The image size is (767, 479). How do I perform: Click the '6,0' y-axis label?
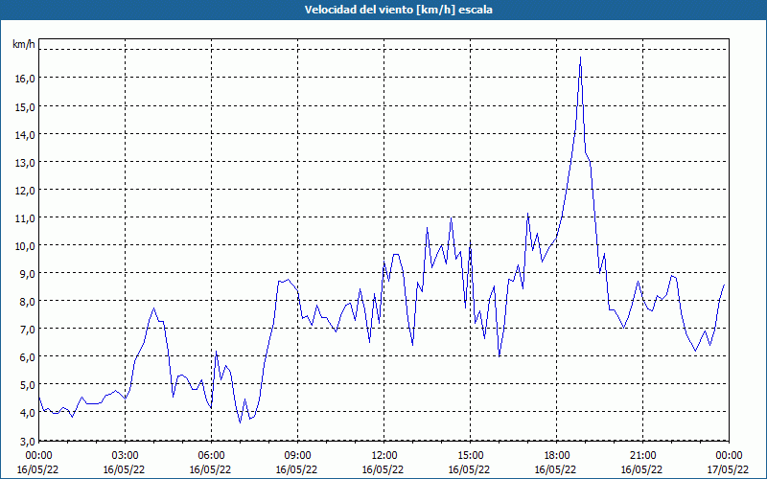tap(27, 357)
